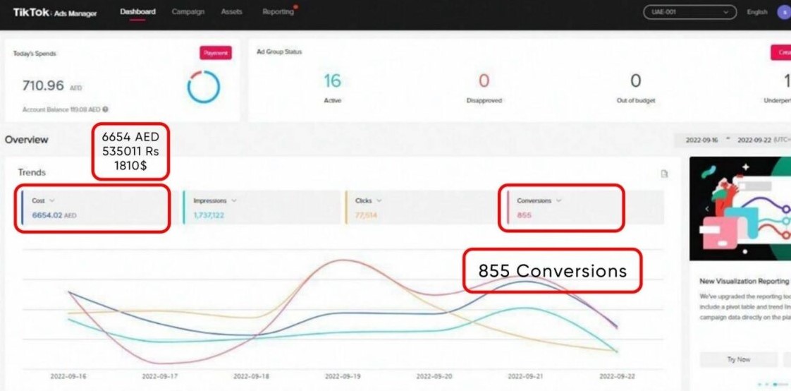Expand the Cost metric dropdown
791x391 pixels.
click(51, 201)
